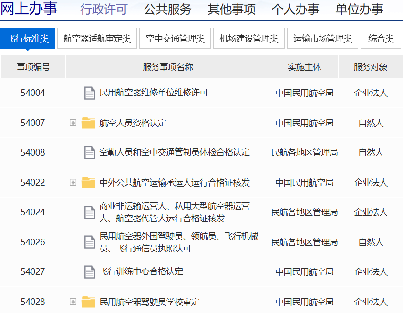The height and width of the screenshot is (313, 403).
Task: Switch to the 空中交通管理类 tab
Action: [175, 38]
